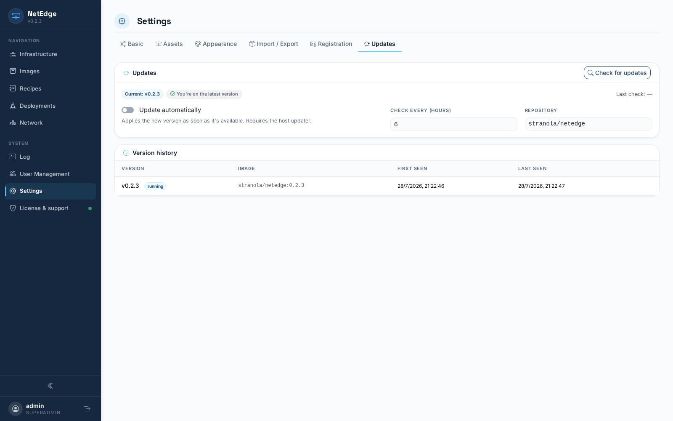
Task: Click the green License status dot
Action: tap(90, 208)
